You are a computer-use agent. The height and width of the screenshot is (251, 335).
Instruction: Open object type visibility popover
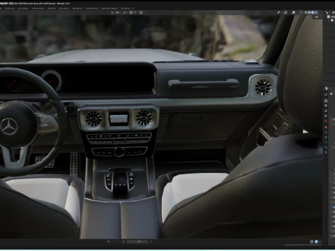click(x=279, y=13)
